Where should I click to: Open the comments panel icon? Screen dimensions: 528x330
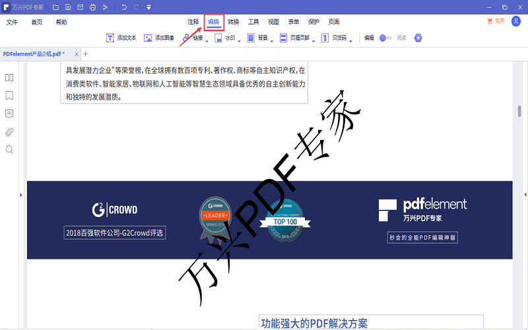[9, 114]
